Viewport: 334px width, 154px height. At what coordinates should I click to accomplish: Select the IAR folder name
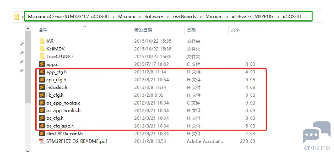tap(50, 41)
